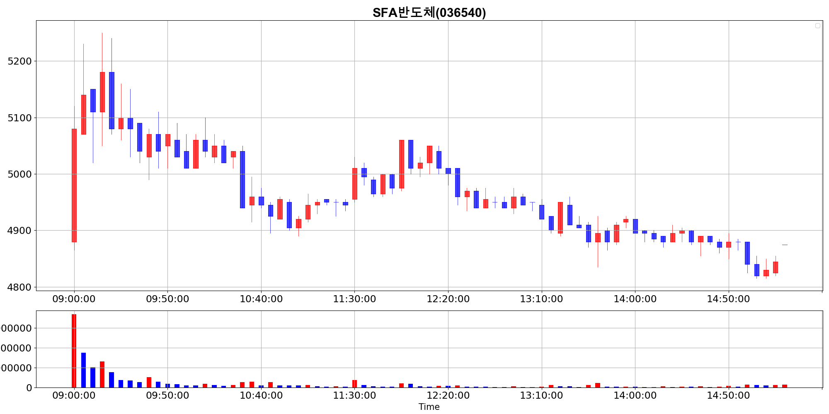Screen dimensions: 829x414
Task: Click the tall red opening candlestick at 09:00:00
Action: click(74, 185)
